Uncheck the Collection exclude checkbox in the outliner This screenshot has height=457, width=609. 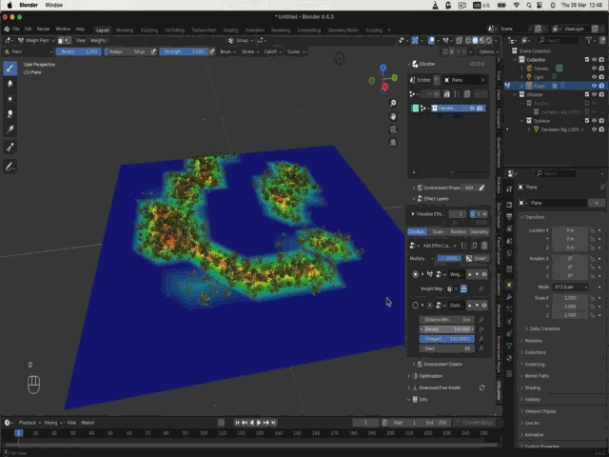point(587,59)
